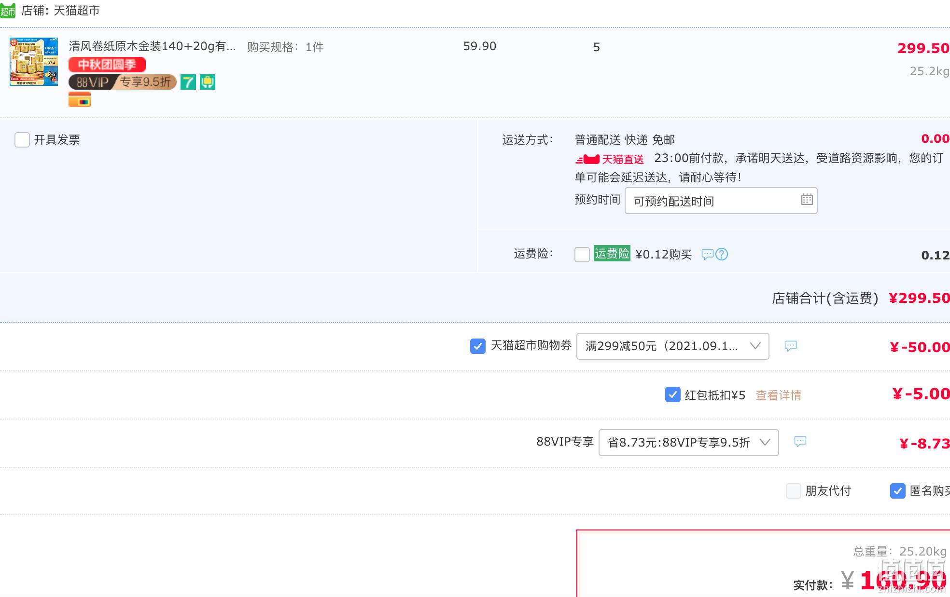The height and width of the screenshot is (597, 950).
Task: Click the ¥0.12购买 insurance price text
Action: pyautogui.click(x=663, y=255)
